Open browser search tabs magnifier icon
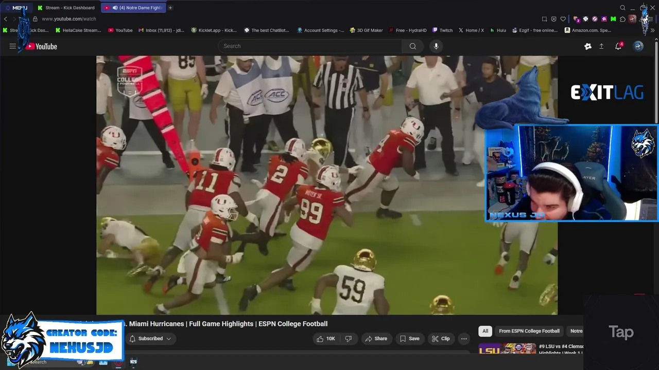Image resolution: width=659 pixels, height=370 pixels. pos(622,8)
